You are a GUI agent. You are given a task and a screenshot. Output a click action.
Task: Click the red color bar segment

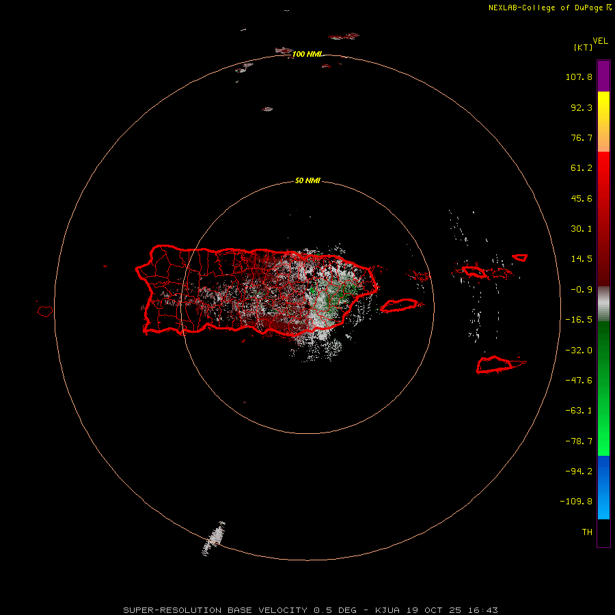[x=603, y=219]
